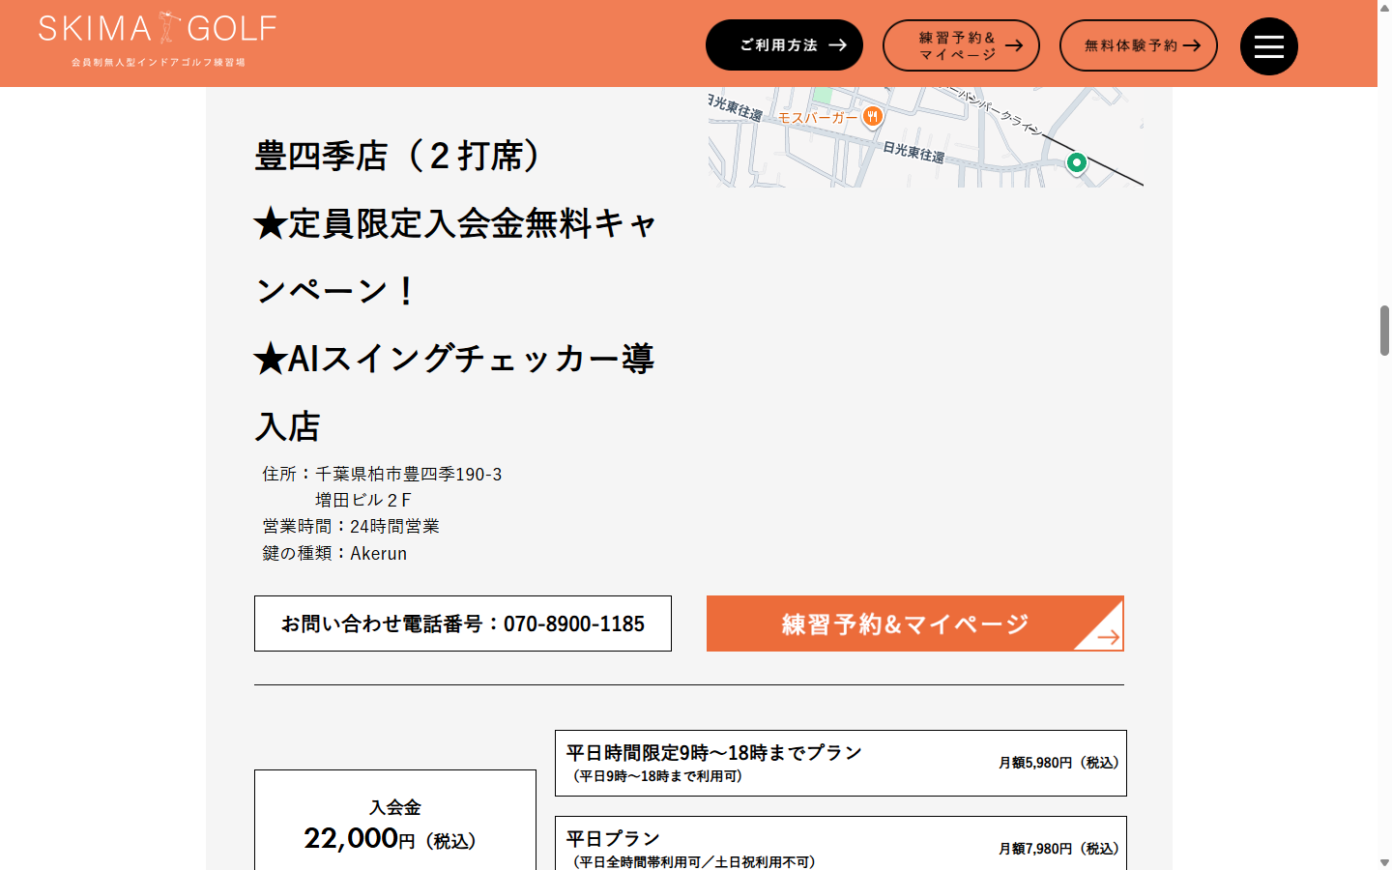1392x870 pixels.
Task: Click the 営業時間：24時間営業 text
Action: point(351,526)
